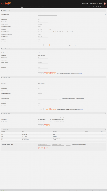Click eth0 Interface description field

pyautogui.click(x=47, y=15)
